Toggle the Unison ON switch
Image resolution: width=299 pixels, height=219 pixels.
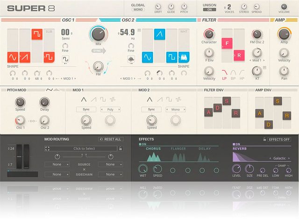(x=209, y=9)
